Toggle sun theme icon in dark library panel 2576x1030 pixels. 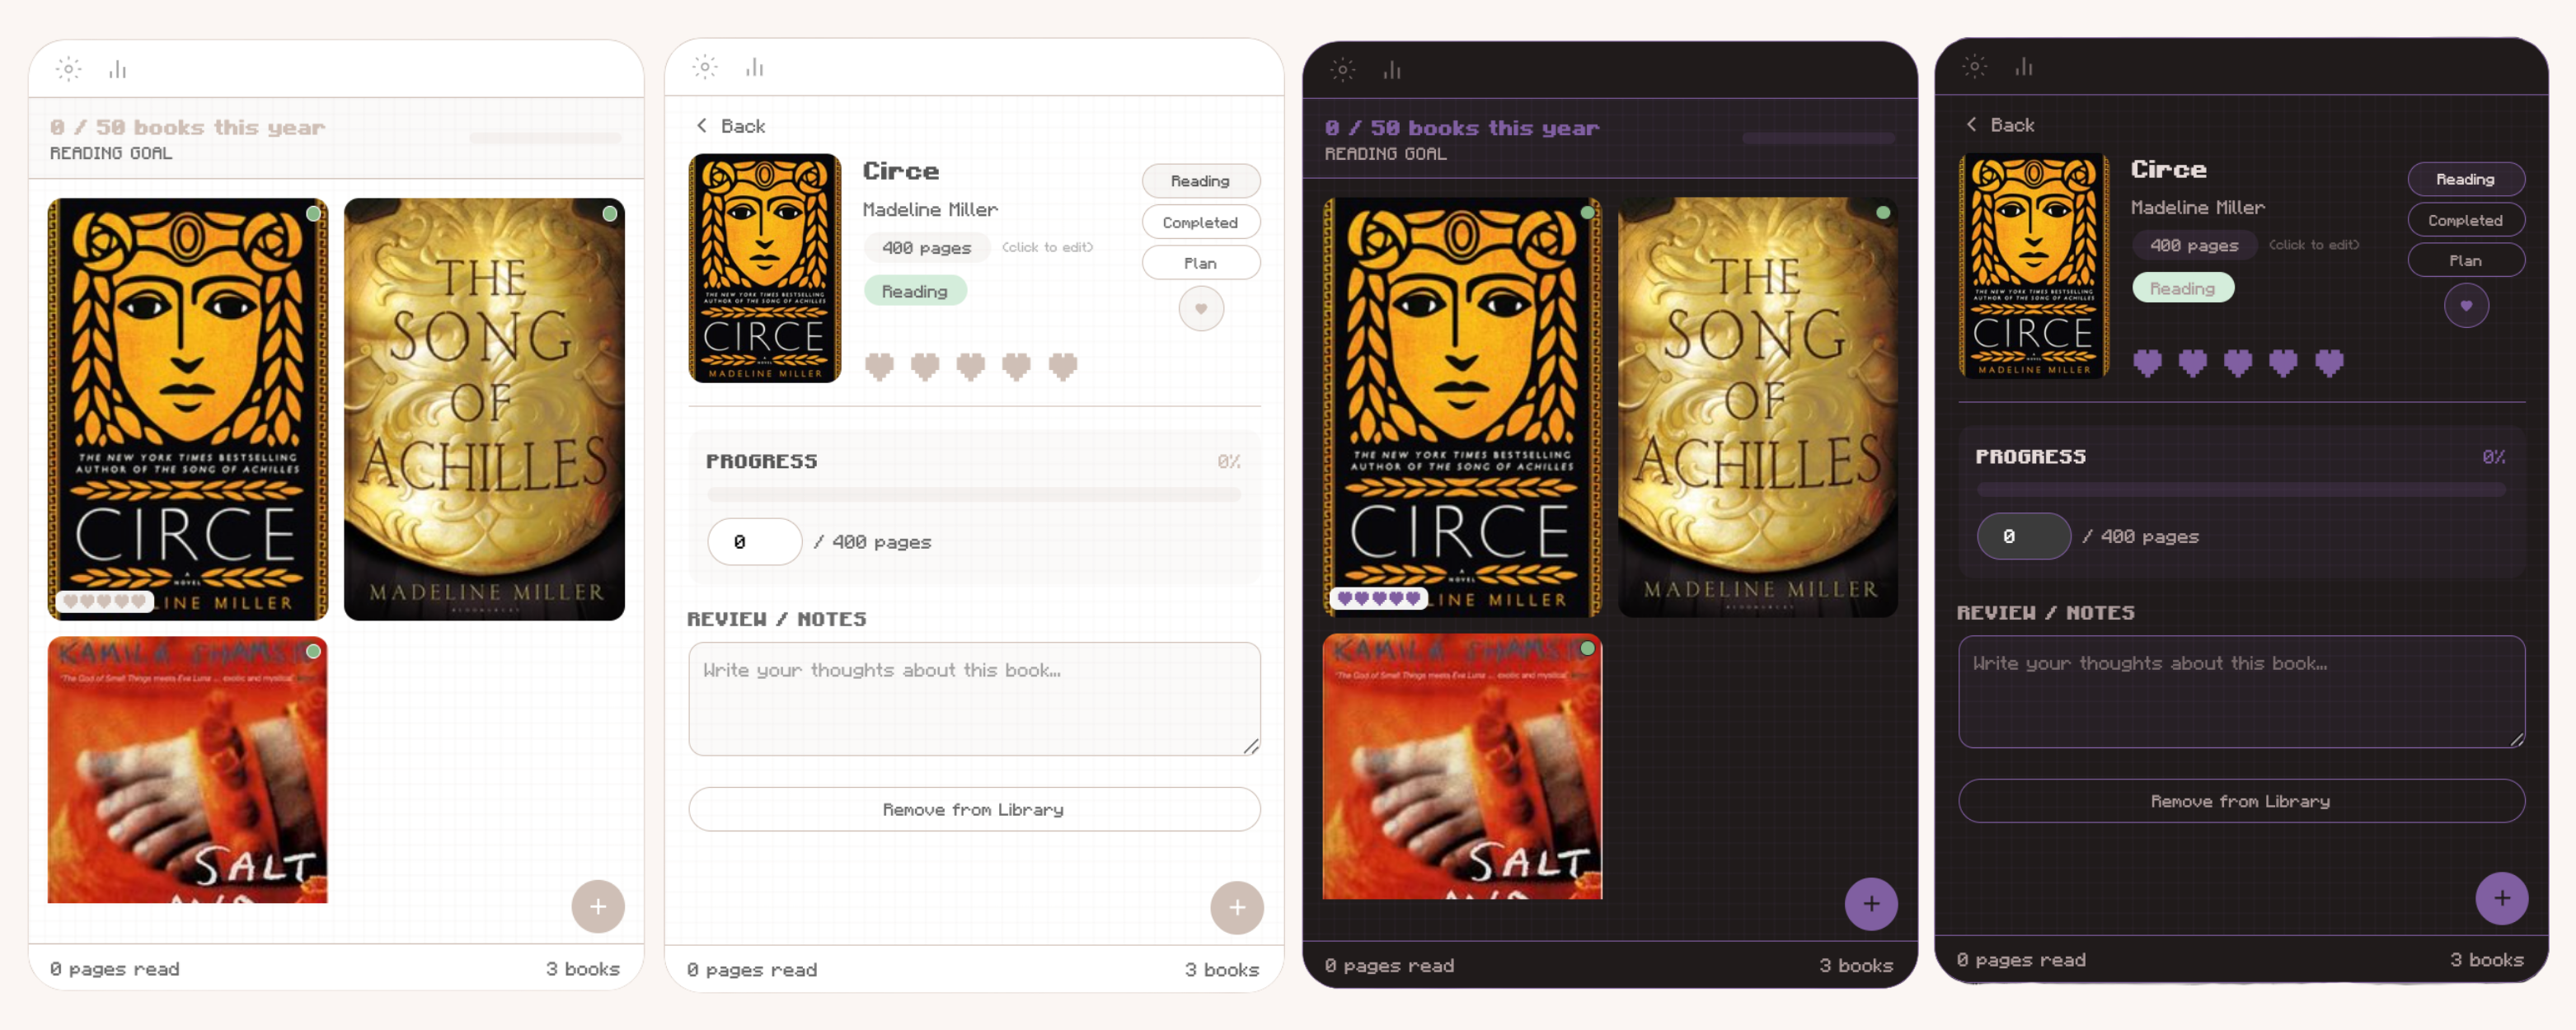click(x=1343, y=69)
